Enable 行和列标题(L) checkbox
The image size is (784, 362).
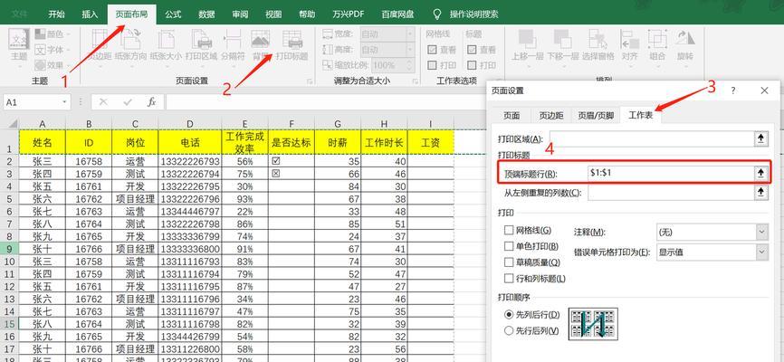coord(509,278)
